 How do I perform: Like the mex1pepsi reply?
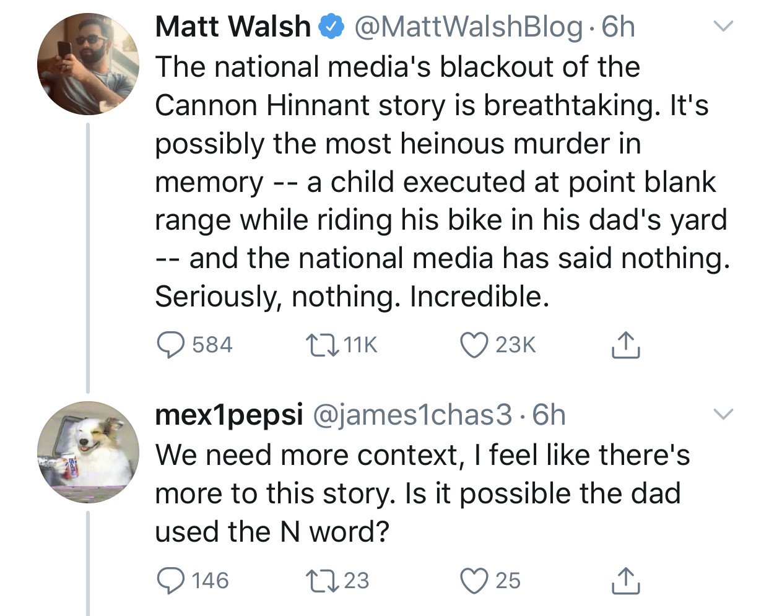point(474,580)
